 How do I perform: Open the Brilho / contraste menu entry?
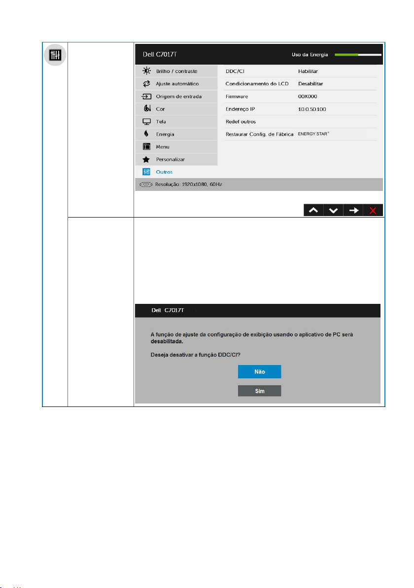click(176, 71)
